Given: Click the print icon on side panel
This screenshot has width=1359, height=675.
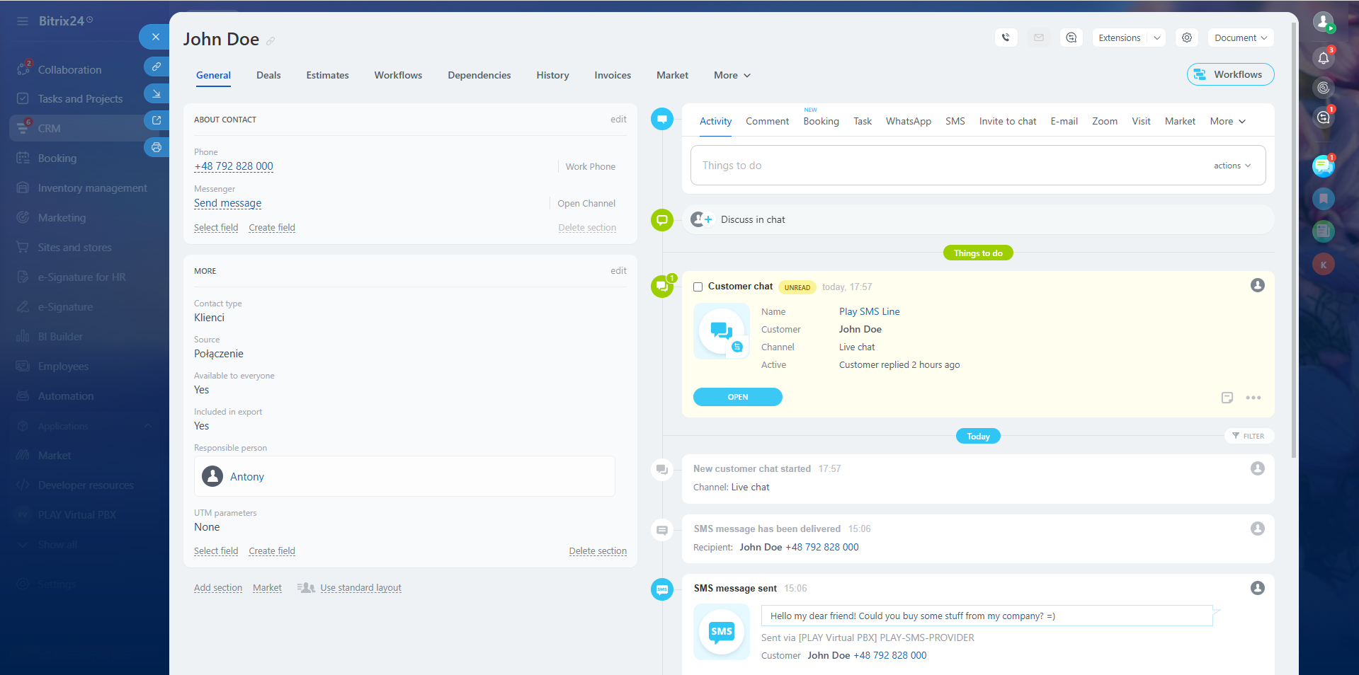Looking at the screenshot, I should pyautogui.click(x=157, y=148).
